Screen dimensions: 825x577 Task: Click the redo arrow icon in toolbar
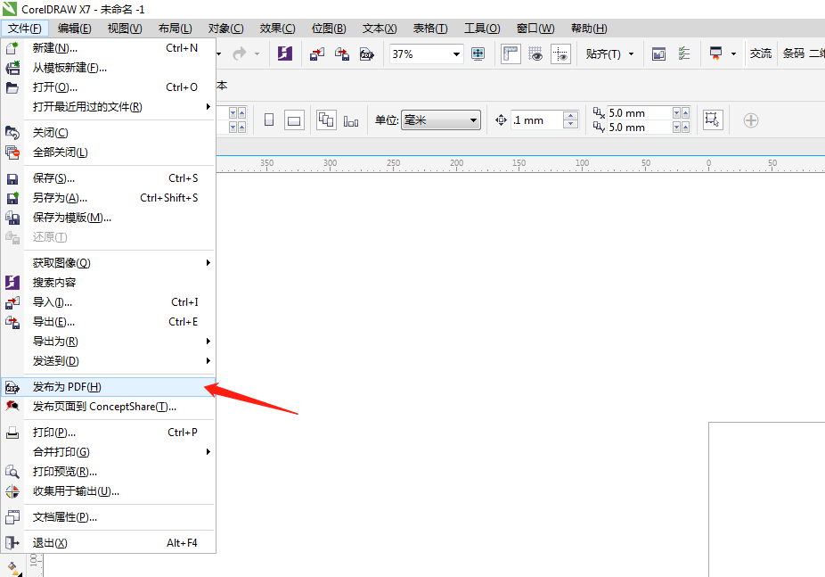[x=240, y=54]
